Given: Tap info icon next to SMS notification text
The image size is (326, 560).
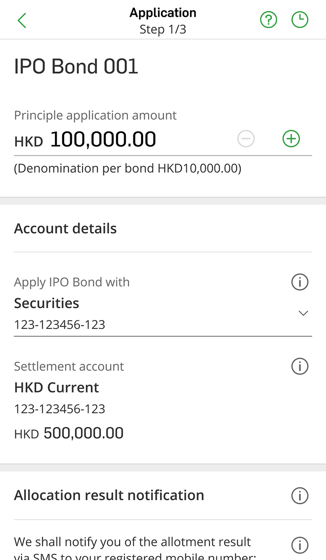Looking at the screenshot, I should click(300, 545).
